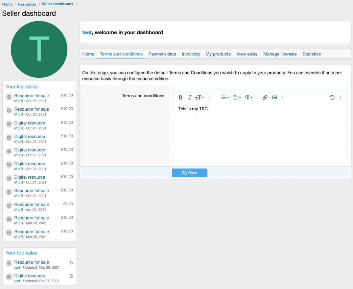Go to the My products tab
The width and height of the screenshot is (353, 289).
[x=218, y=54]
